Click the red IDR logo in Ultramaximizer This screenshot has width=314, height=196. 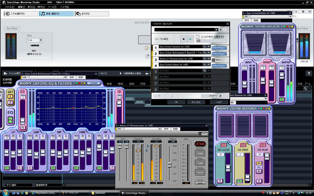tap(200, 144)
